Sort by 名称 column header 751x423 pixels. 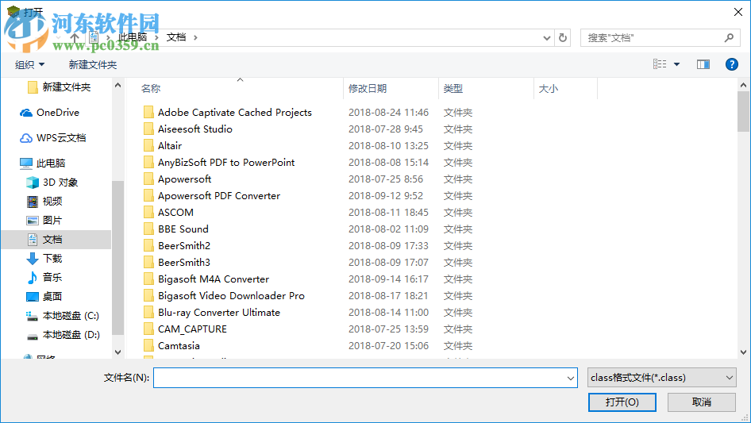(x=151, y=89)
